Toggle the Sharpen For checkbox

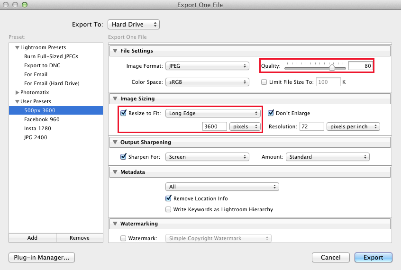[124, 156]
